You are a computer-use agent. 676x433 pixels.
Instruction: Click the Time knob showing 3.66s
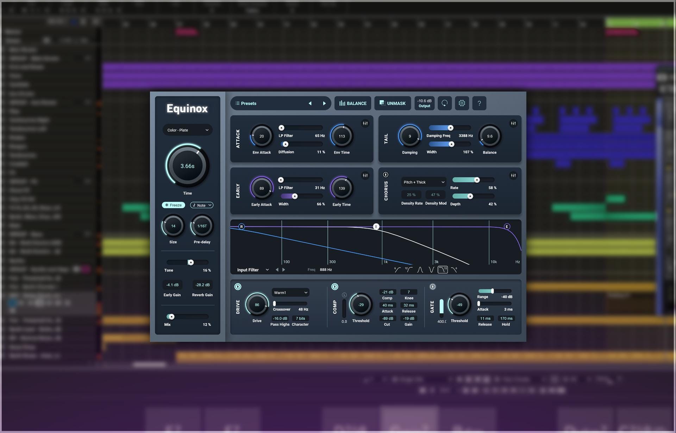tap(187, 166)
